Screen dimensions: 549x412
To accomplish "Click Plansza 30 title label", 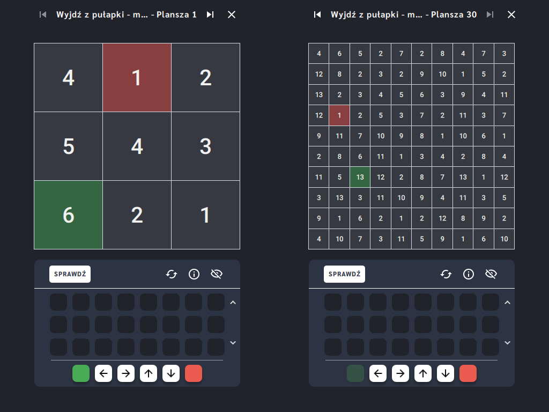I will pyautogui.click(x=404, y=14).
